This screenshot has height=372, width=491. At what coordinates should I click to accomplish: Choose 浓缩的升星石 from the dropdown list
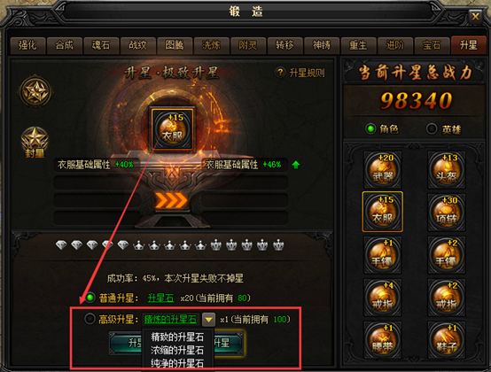pyautogui.click(x=177, y=350)
